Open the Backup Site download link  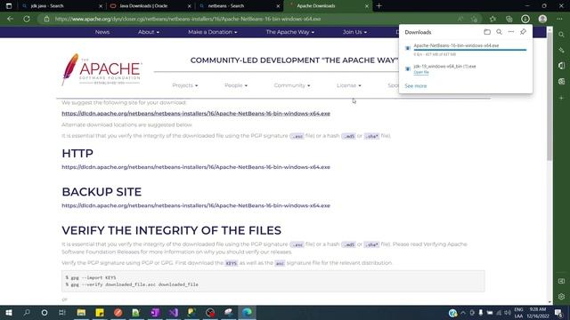[196, 205]
